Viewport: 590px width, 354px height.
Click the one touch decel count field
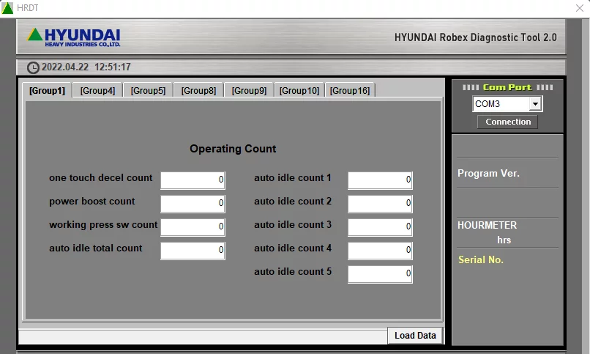click(193, 180)
